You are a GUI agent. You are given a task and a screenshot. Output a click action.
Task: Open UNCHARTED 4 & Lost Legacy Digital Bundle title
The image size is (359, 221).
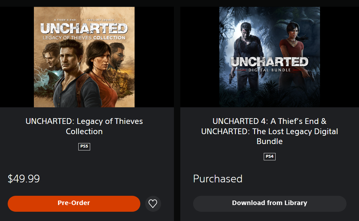pyautogui.click(x=269, y=131)
